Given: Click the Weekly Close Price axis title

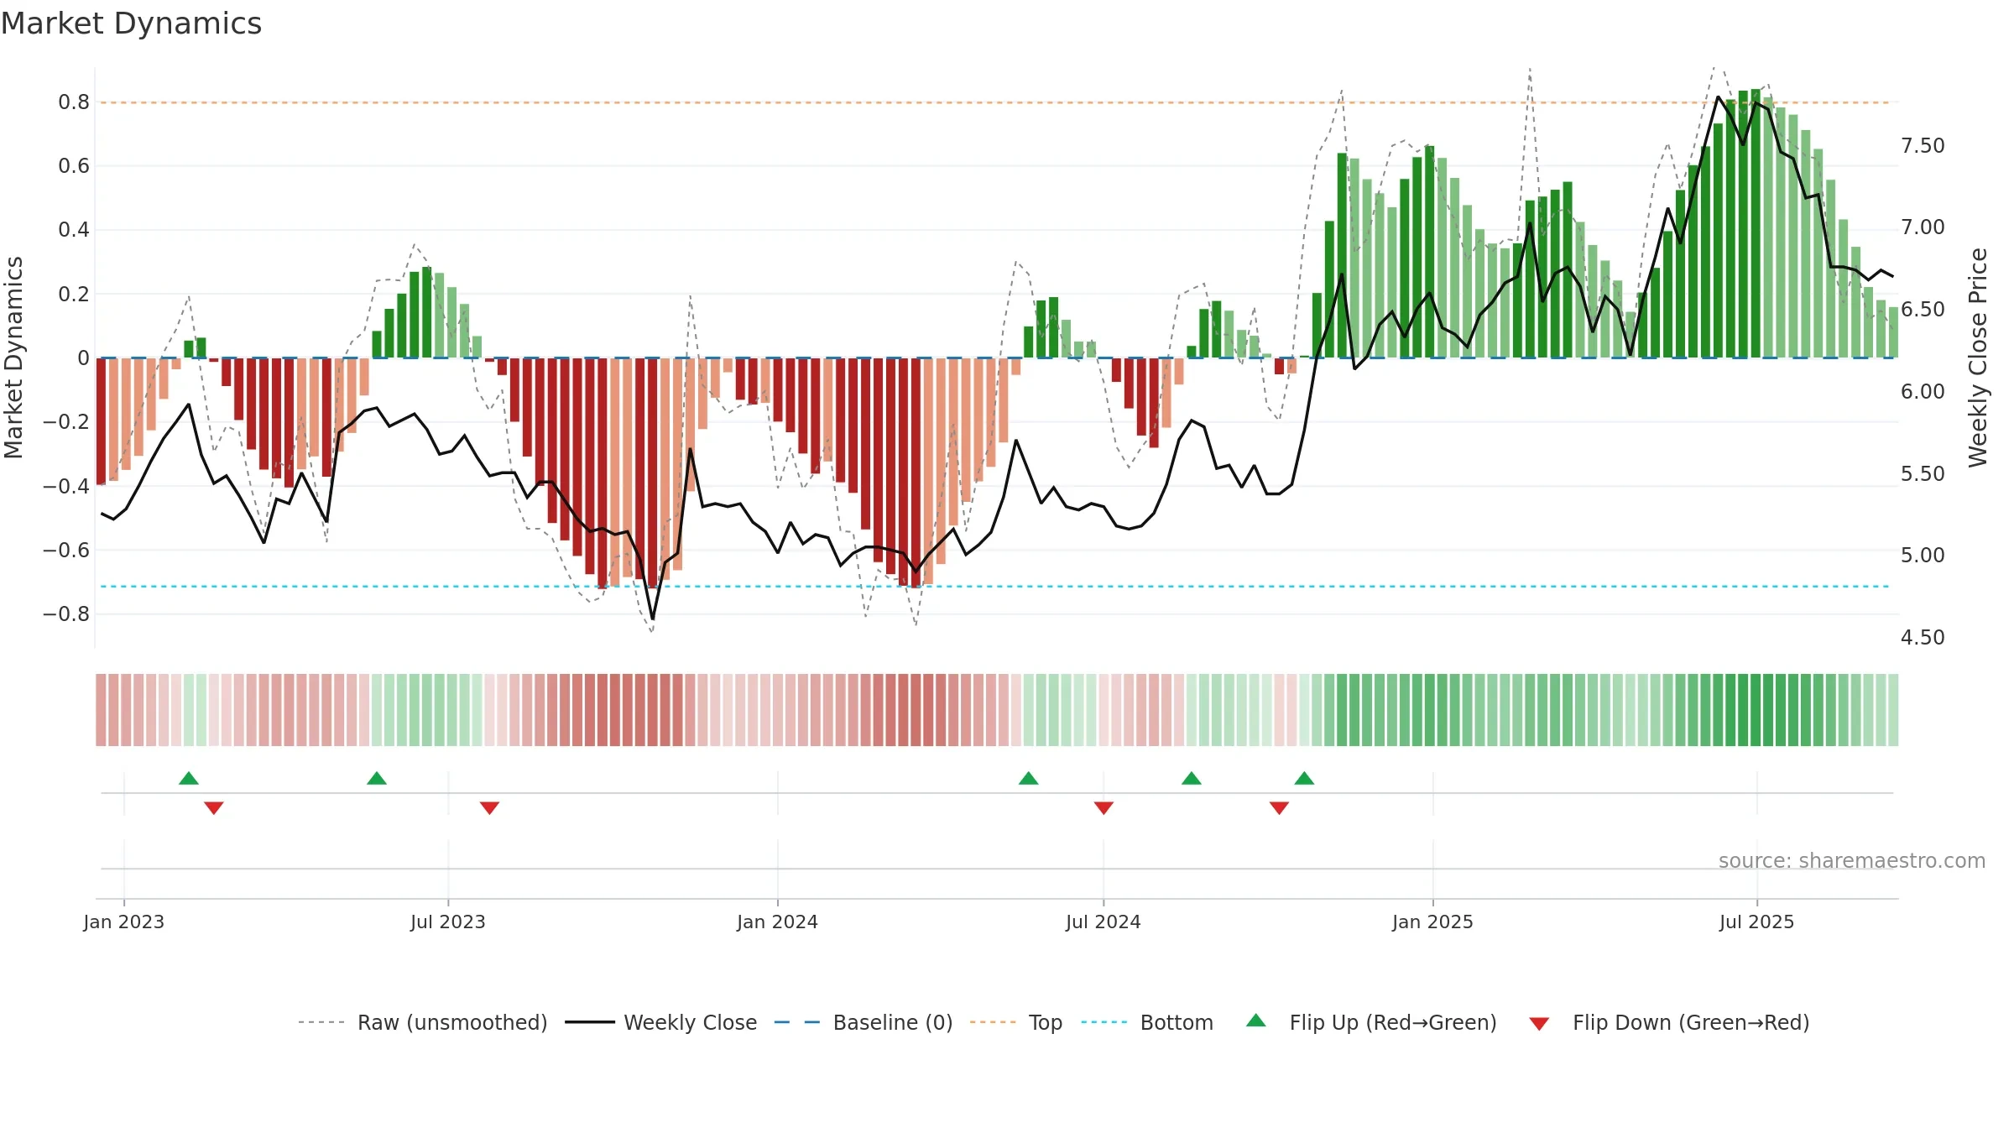Looking at the screenshot, I should 1978,358.
